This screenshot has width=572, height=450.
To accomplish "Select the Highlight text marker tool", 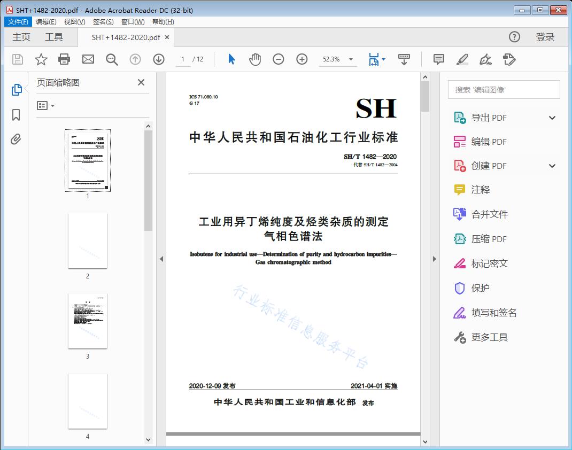I will pyautogui.click(x=462, y=60).
